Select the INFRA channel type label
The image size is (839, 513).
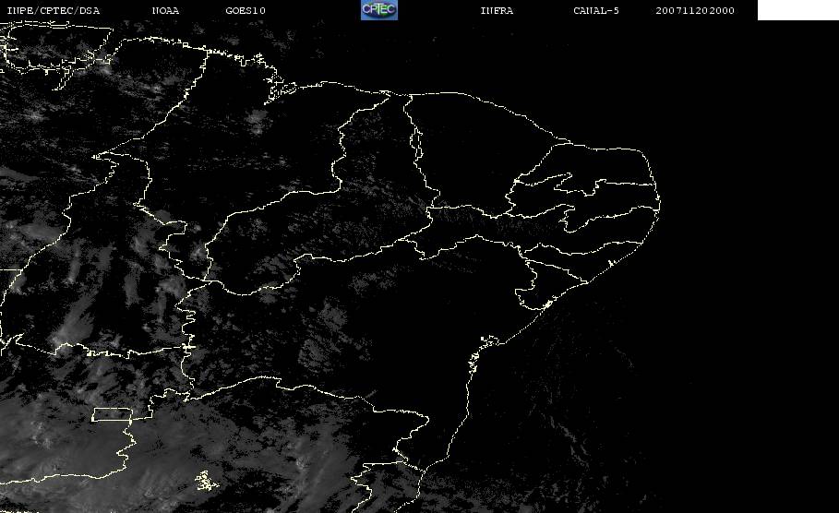pos(497,11)
